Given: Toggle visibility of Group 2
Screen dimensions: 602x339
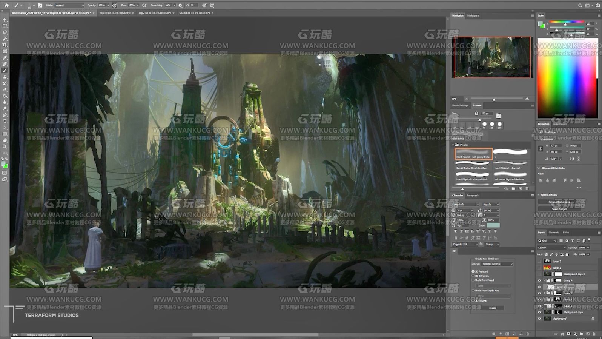Looking at the screenshot, I should 539,293.
